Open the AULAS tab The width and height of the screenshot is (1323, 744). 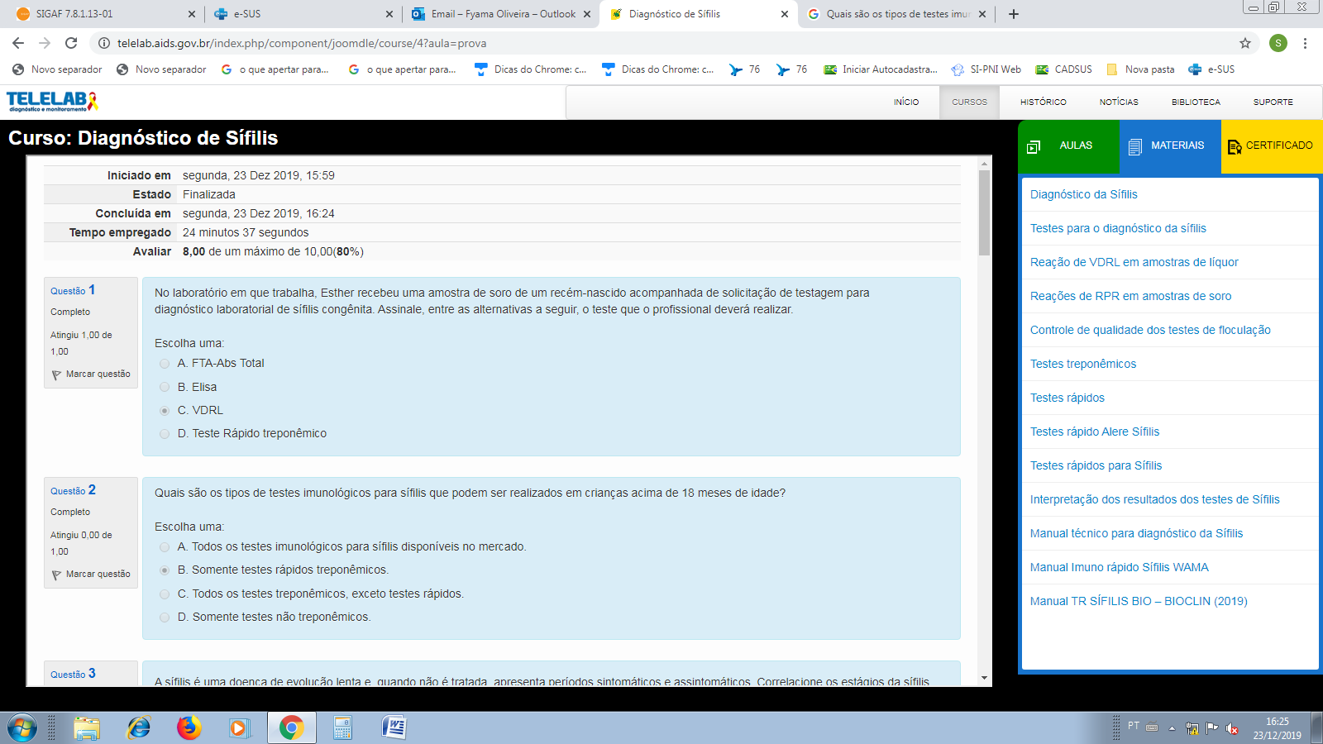(1068, 146)
